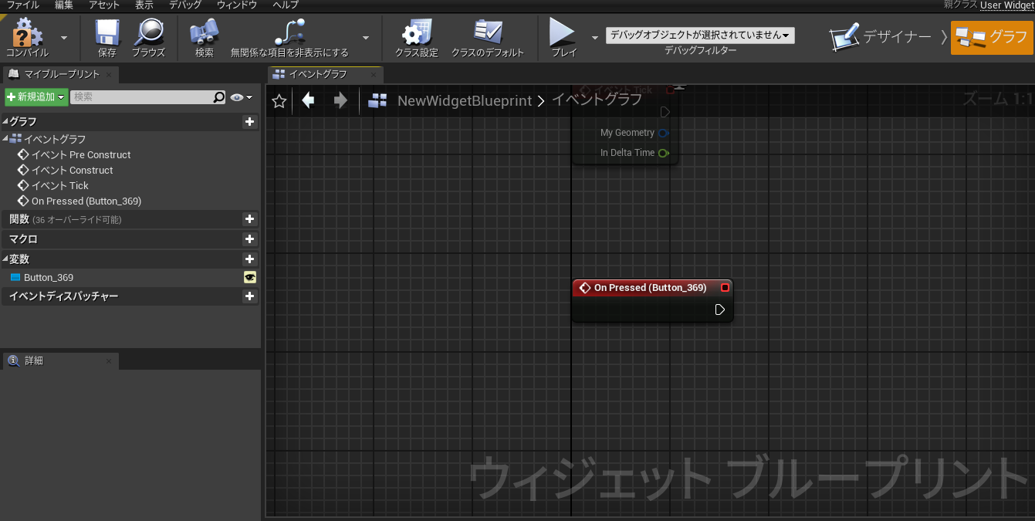Add new function with 関数 plus button
Image resolution: width=1035 pixels, height=521 pixels.
click(x=249, y=219)
